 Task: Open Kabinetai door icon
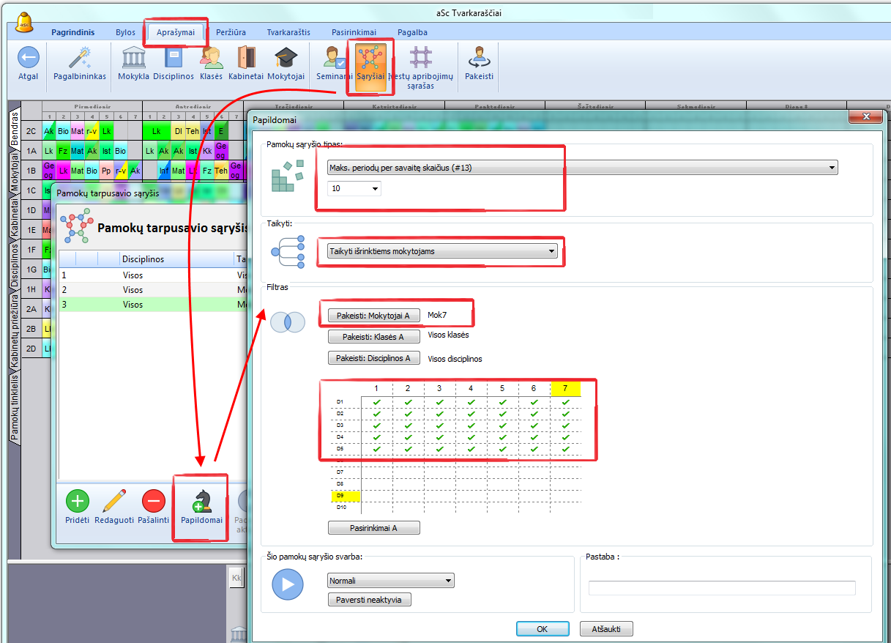[245, 58]
